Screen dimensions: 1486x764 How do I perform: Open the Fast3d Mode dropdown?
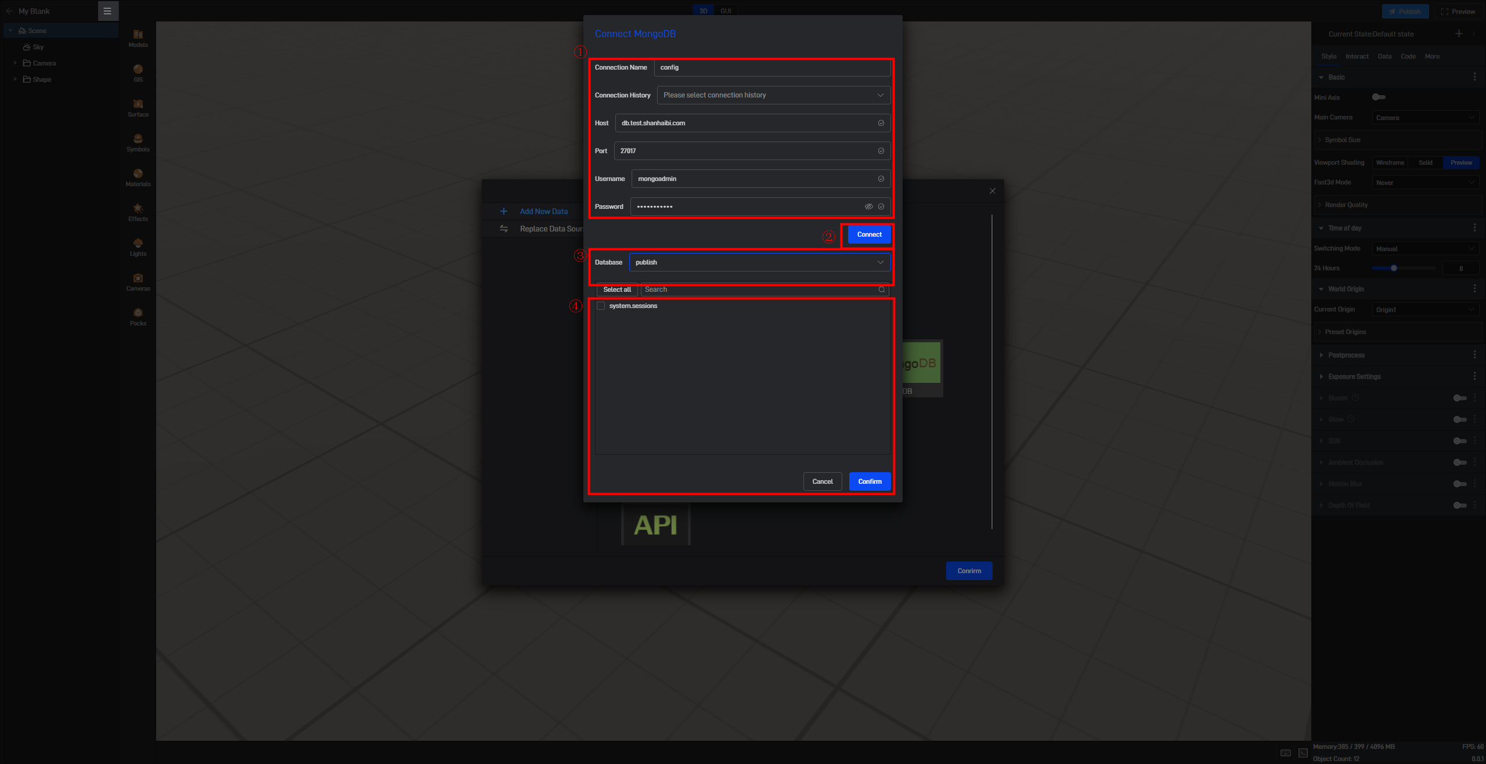pos(1426,183)
